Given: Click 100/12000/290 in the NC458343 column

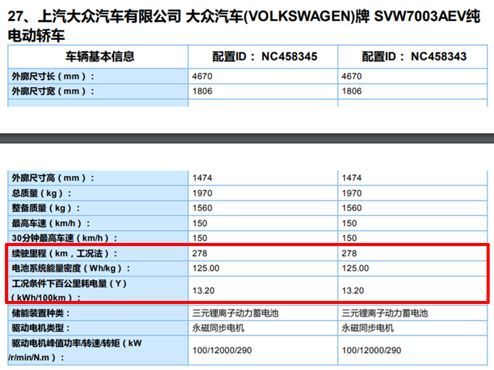Looking at the screenshot, I should point(372,350).
